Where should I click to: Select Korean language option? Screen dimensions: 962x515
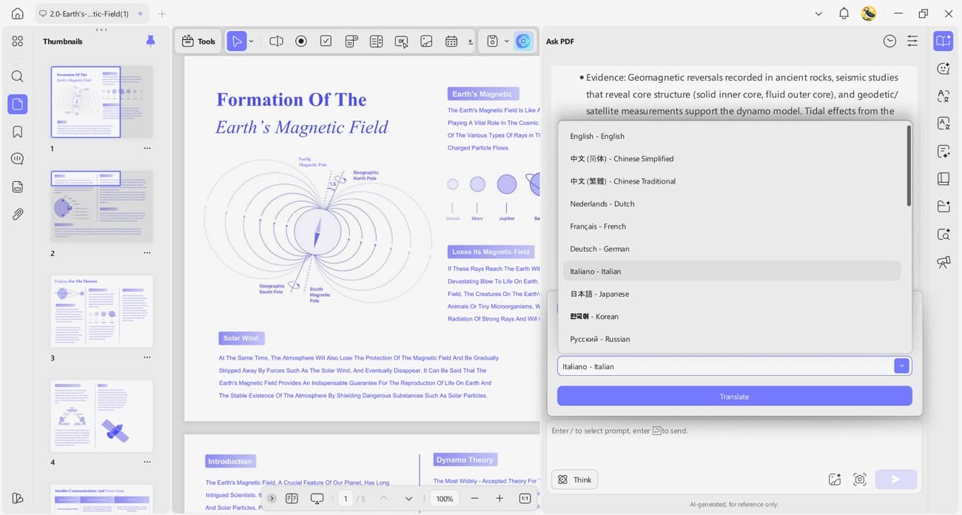(732, 317)
